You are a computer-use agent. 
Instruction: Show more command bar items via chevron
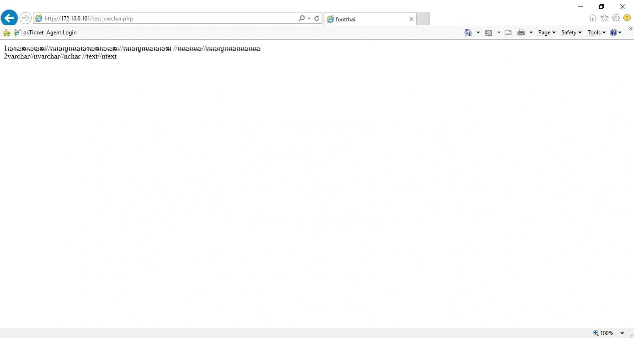click(630, 29)
